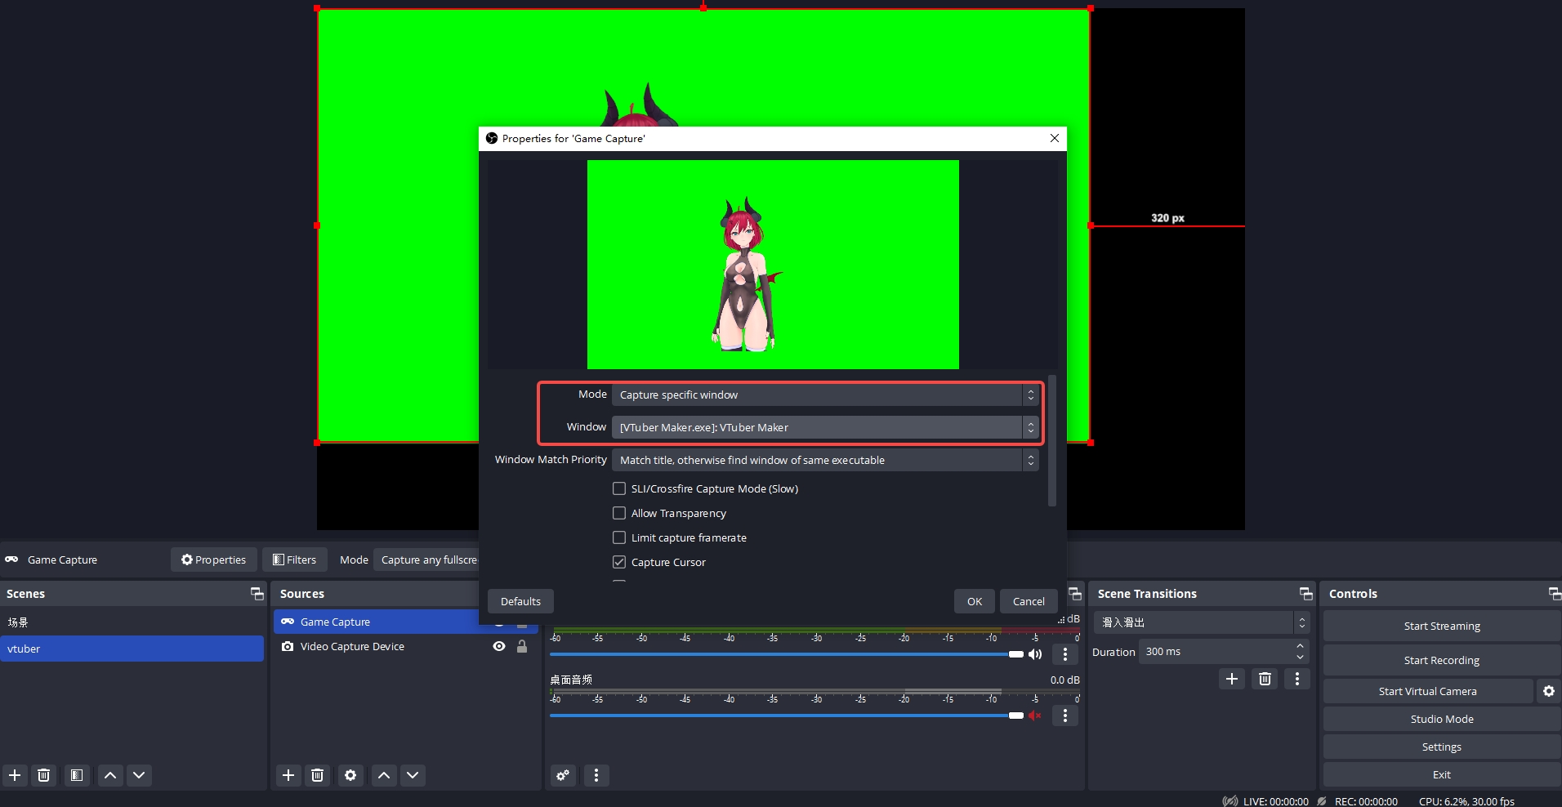Screen dimensions: 1562x807
Task: Open Virtual Camera settings gear icon
Action: pos(1549,691)
